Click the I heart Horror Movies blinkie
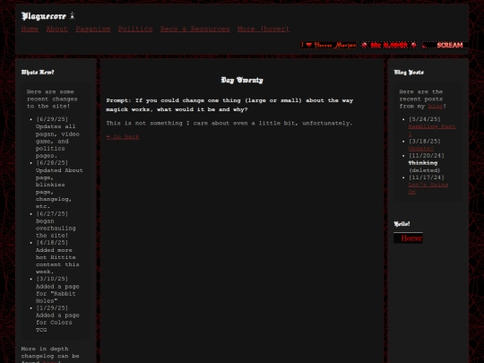This screenshot has width=484, height=363. click(328, 45)
